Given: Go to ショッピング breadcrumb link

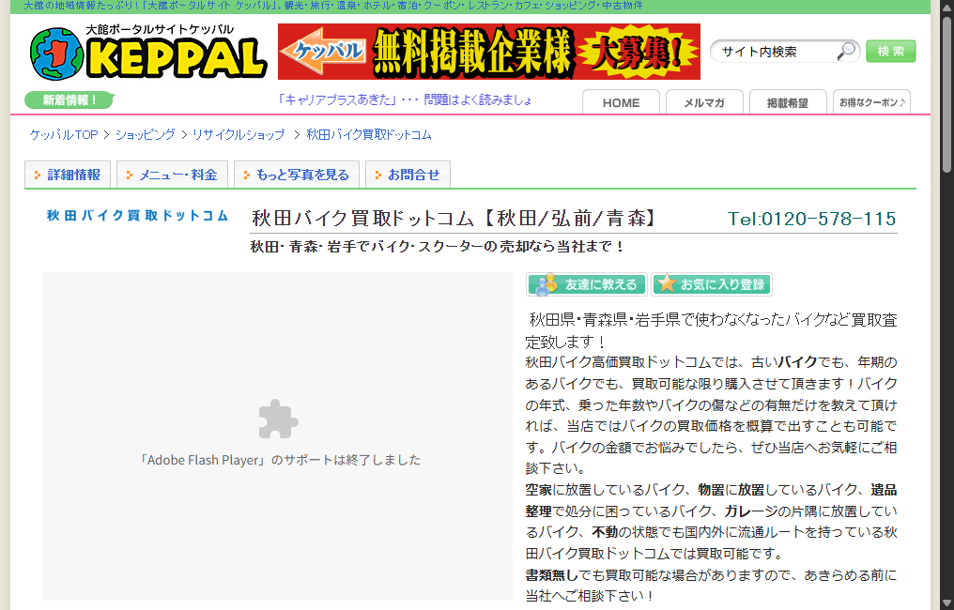Looking at the screenshot, I should [x=145, y=134].
